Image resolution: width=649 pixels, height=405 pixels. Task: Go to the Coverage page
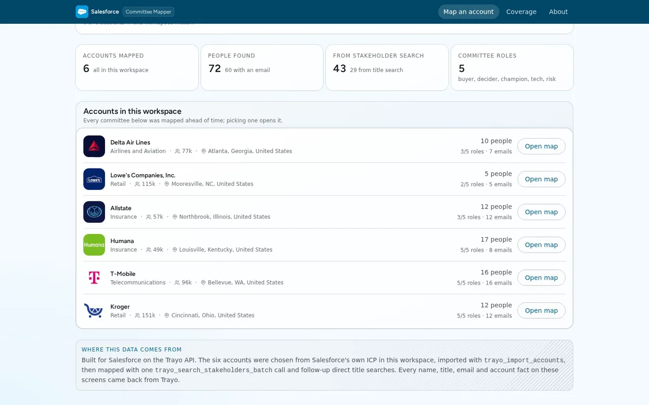pyautogui.click(x=521, y=12)
